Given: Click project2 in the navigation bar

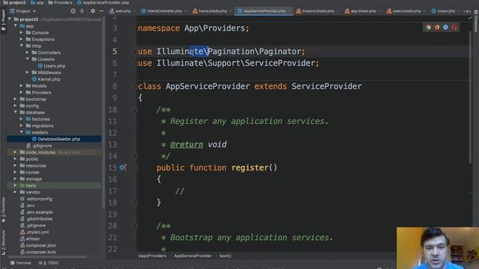Looking at the screenshot, I should (17, 3).
